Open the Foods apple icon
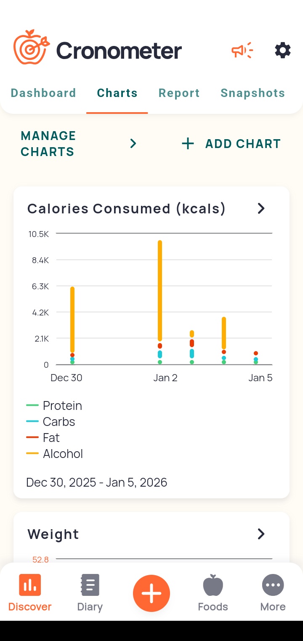This screenshot has height=641, width=303. pos(213,585)
